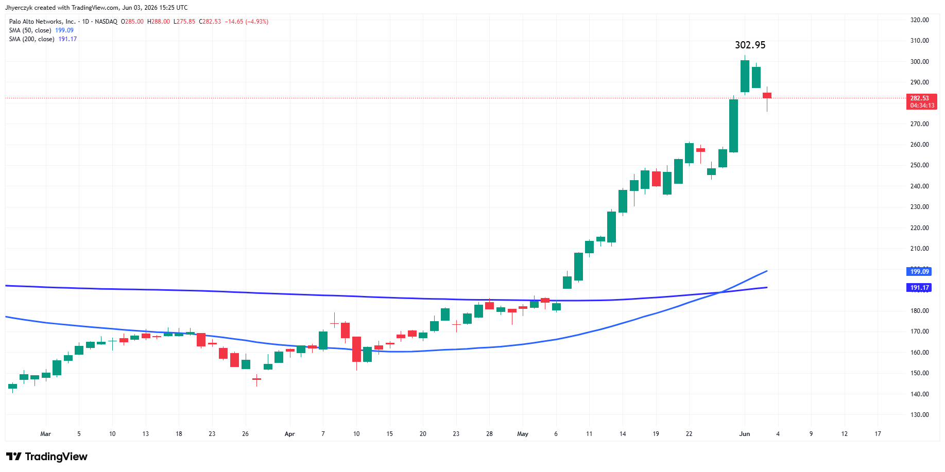The width and height of the screenshot is (945, 472).
Task: Click the red 282.53 current price tag
Action: 921,98
